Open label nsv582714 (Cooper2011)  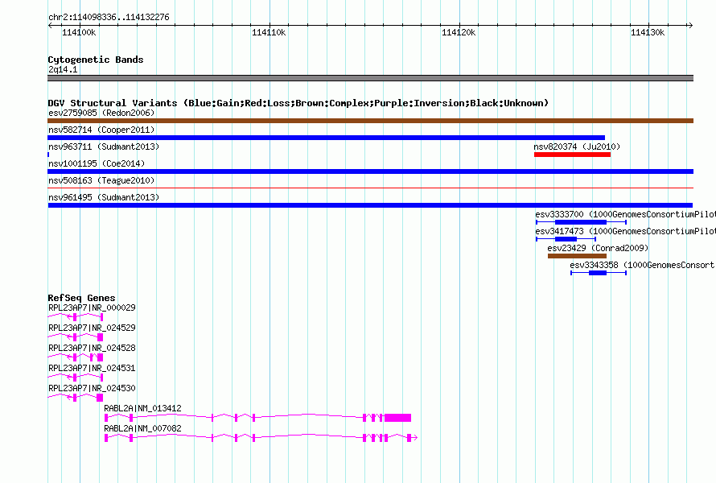click(x=101, y=130)
